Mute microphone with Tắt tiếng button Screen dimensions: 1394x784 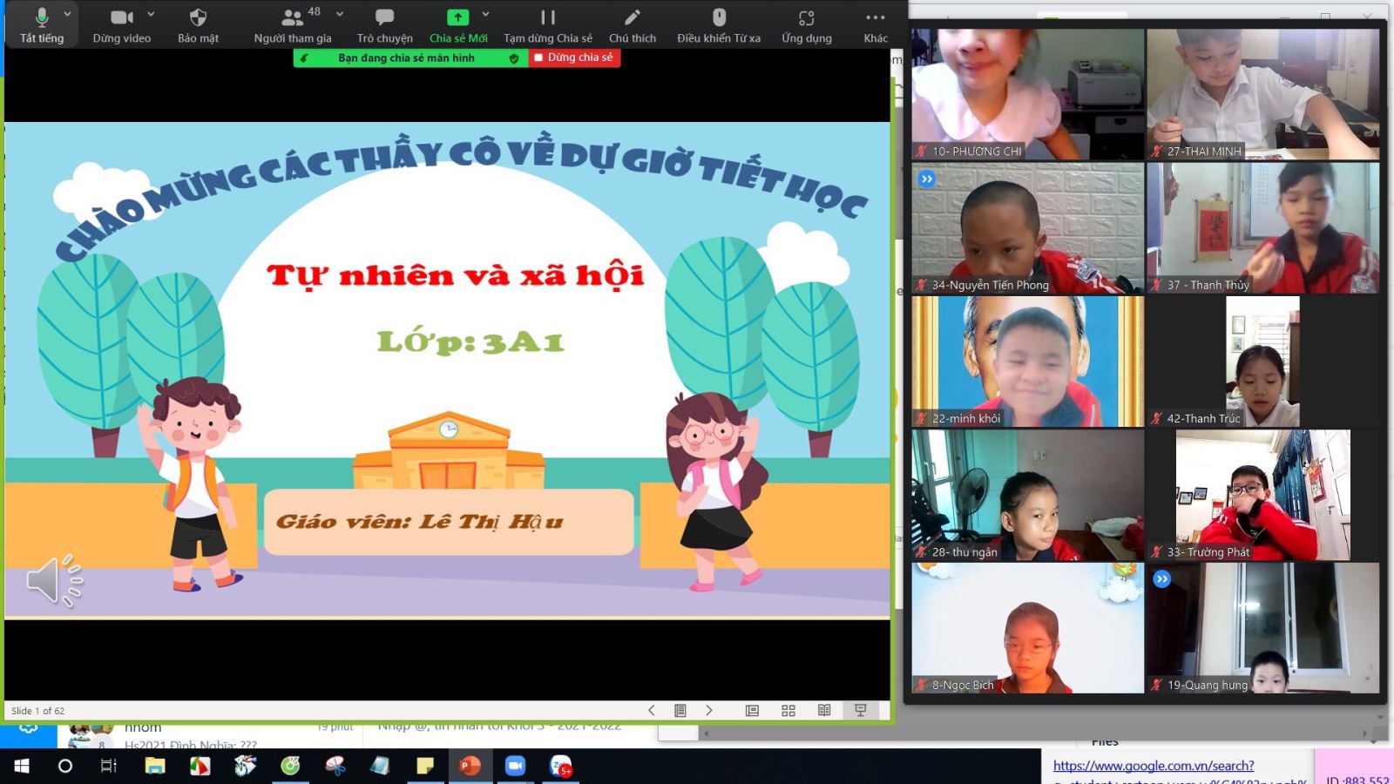[41, 24]
